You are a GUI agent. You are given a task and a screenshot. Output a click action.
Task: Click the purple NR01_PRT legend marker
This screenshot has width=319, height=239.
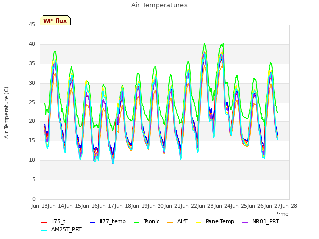tap(245, 222)
